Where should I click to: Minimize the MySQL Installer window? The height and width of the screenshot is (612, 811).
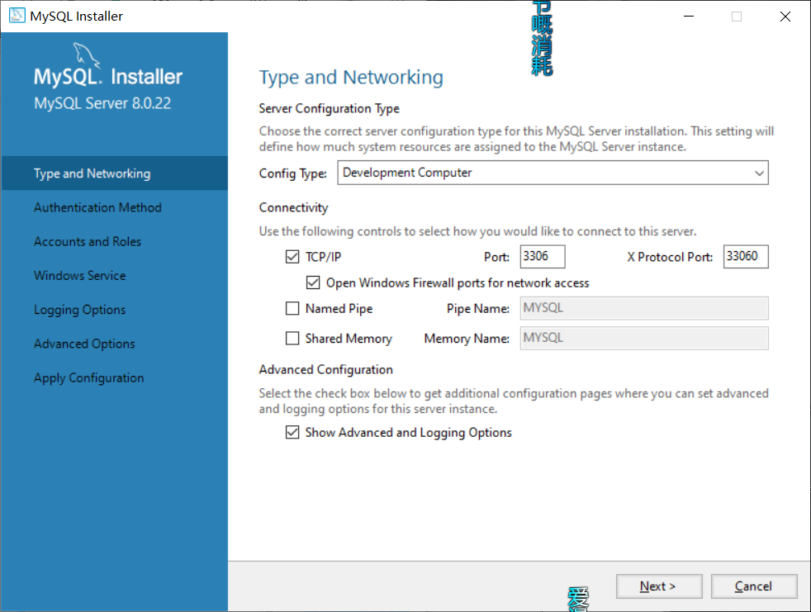pos(689,16)
